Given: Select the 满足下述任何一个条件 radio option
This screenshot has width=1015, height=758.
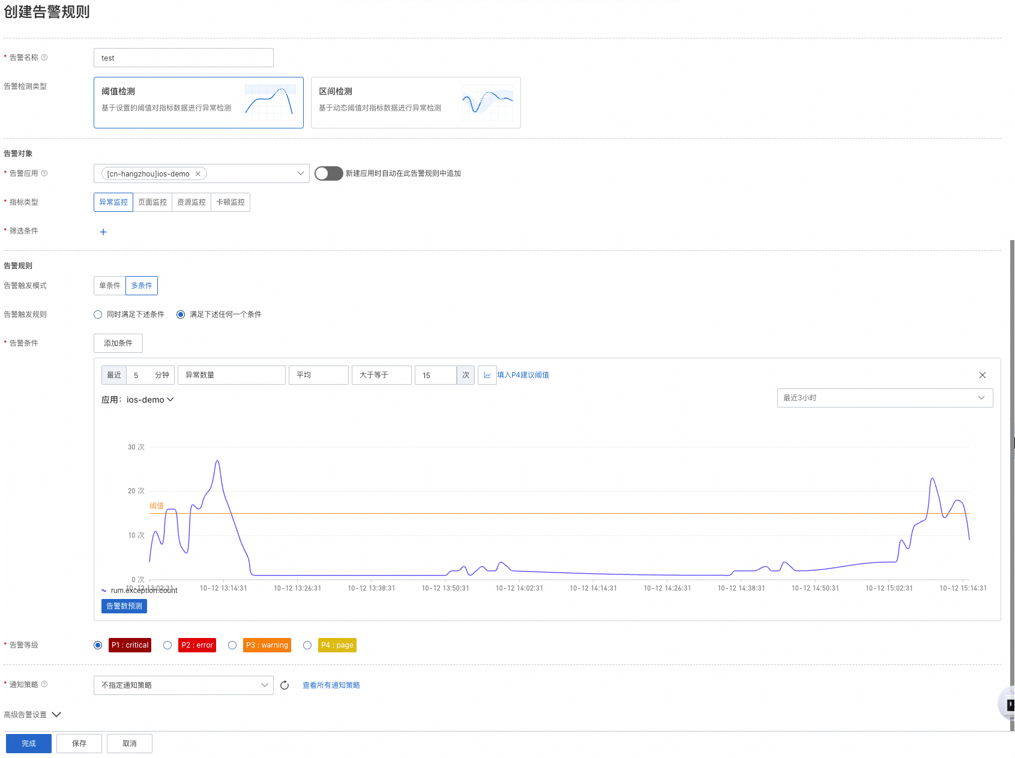Looking at the screenshot, I should click(x=181, y=314).
